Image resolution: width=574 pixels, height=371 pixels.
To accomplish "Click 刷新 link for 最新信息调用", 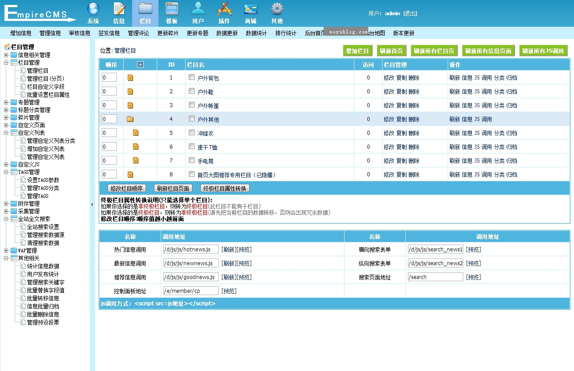I will tap(229, 263).
